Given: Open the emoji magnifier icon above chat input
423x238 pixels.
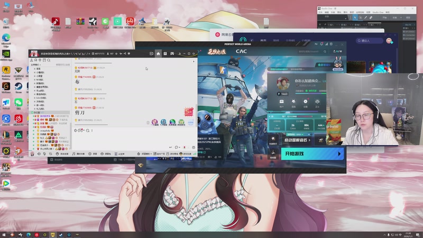Looking at the screenshot, I should [x=88, y=130].
